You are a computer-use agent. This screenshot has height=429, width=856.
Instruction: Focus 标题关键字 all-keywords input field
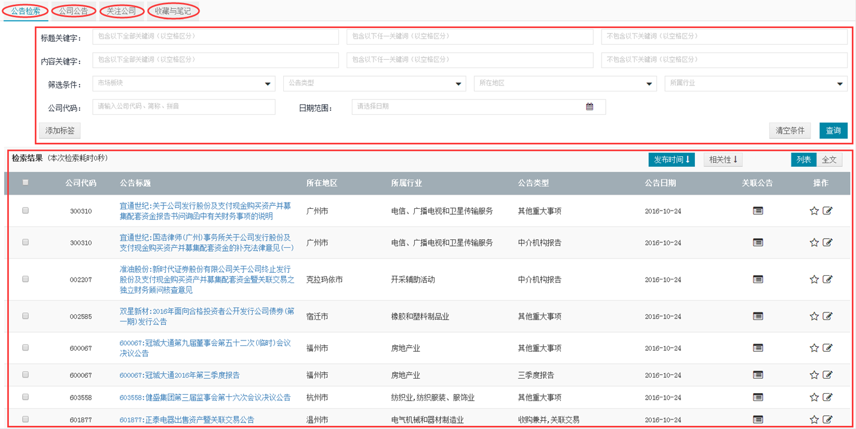(215, 36)
